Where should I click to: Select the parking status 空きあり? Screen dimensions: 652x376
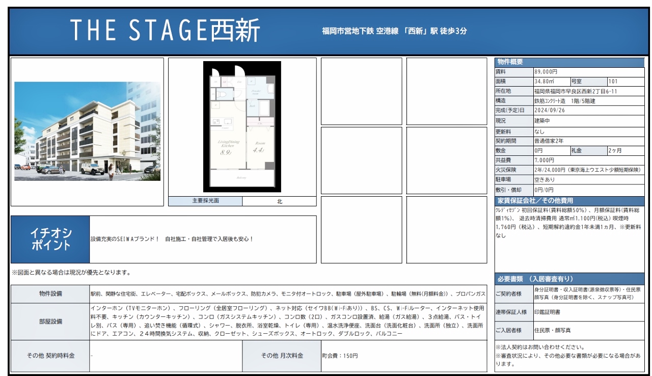tap(545, 180)
